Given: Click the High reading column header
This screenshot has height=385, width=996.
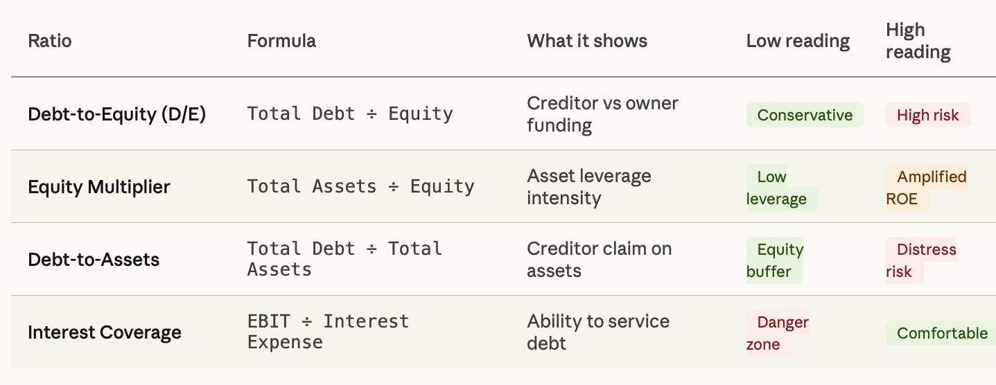Looking at the screenshot, I should coord(918,41).
